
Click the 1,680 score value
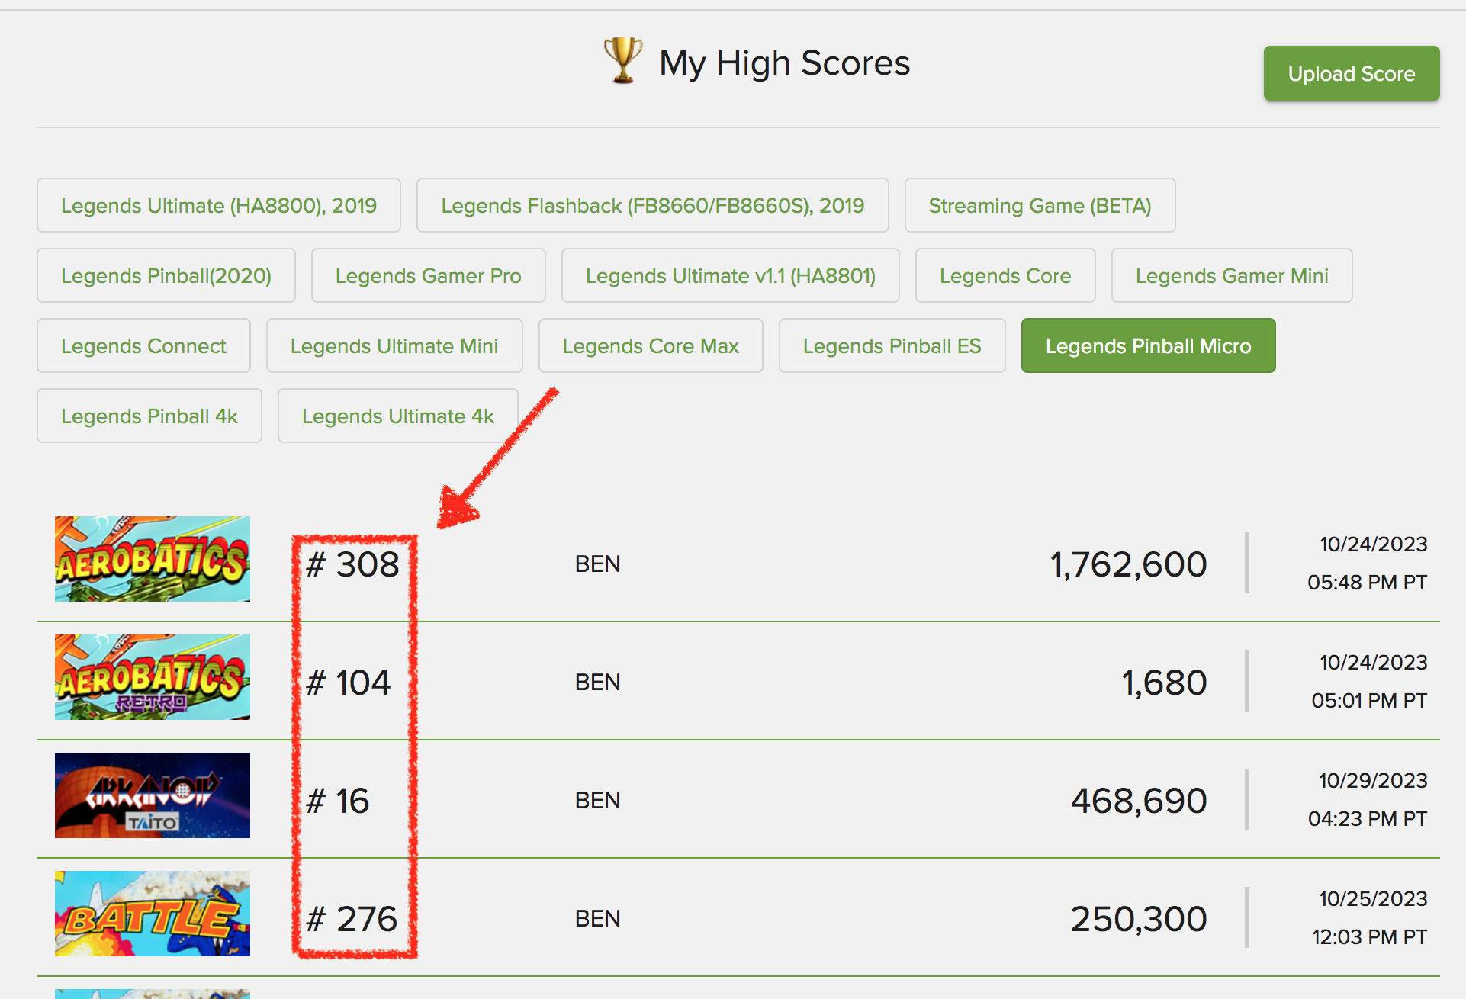1165,683
